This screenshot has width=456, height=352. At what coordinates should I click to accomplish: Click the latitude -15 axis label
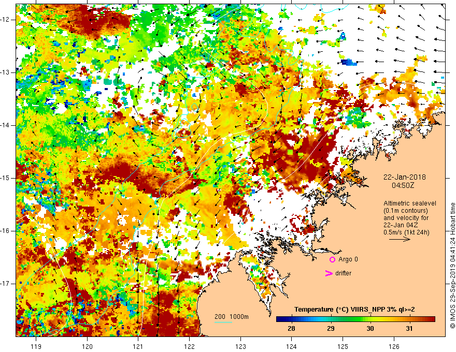7,178
